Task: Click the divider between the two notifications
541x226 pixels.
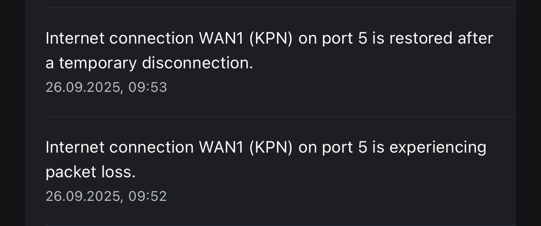Action: click(x=280, y=117)
